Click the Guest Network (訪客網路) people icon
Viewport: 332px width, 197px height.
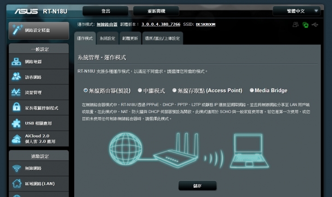(x=16, y=77)
